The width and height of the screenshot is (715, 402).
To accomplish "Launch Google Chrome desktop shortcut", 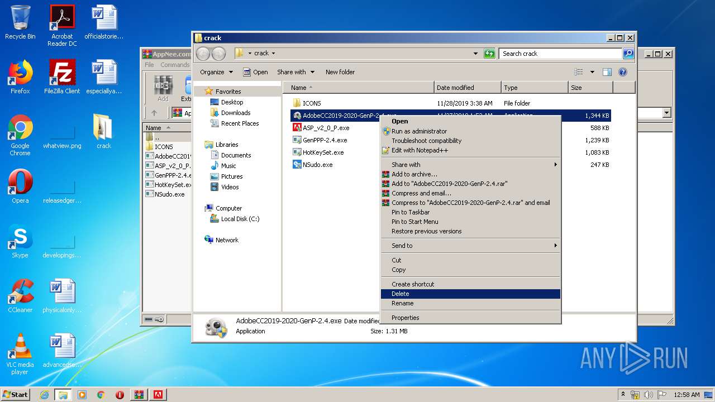I will point(20,136).
